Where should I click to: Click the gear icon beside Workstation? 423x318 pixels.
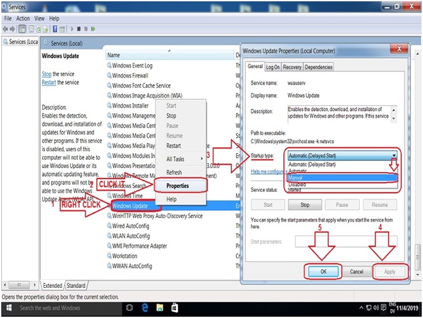109,256
